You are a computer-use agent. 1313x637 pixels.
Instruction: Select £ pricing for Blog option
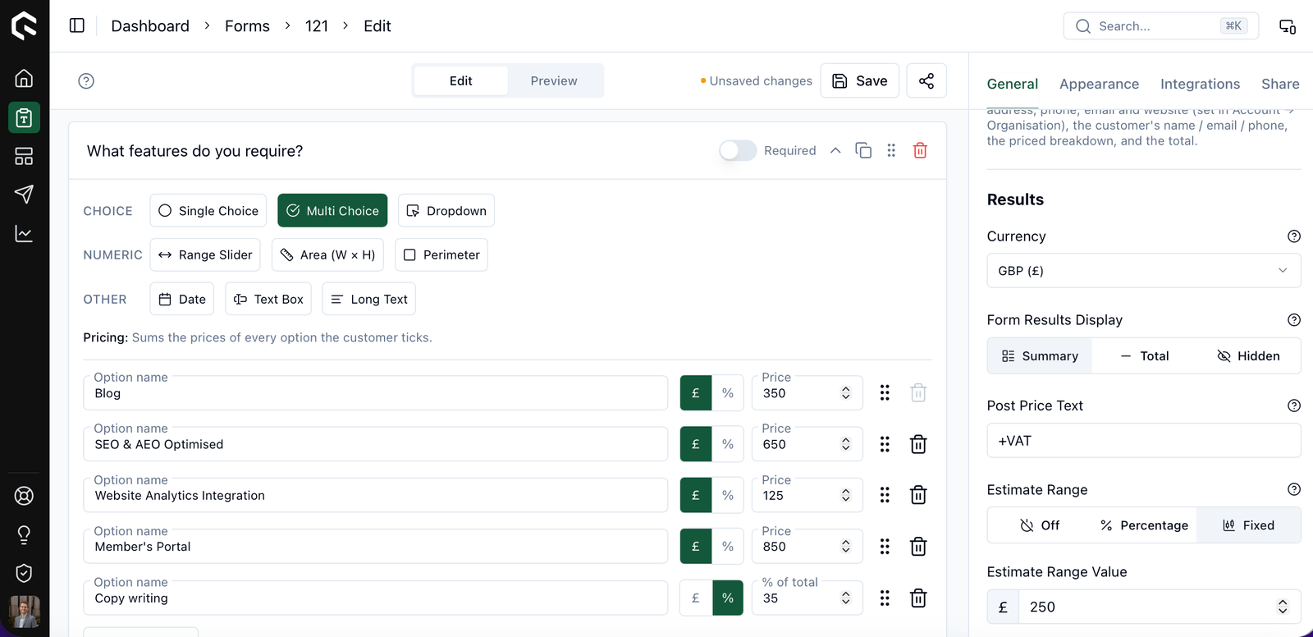pos(696,393)
